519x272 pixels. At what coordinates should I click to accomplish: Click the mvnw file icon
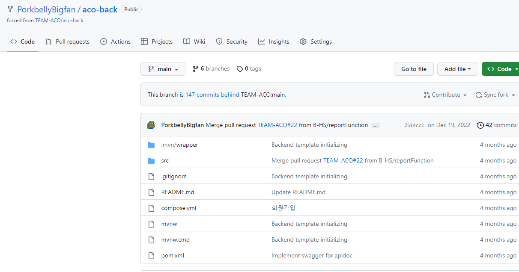(151, 224)
